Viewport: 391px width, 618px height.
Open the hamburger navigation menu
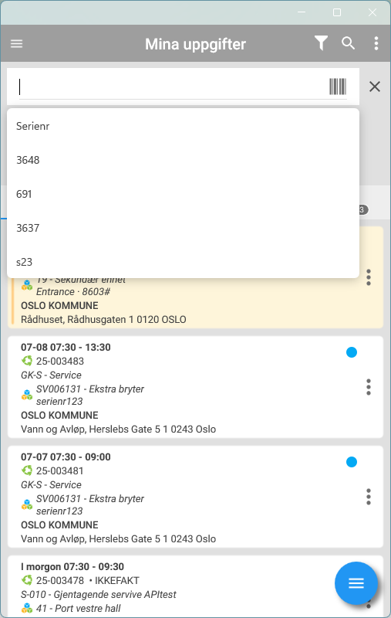[x=16, y=44]
